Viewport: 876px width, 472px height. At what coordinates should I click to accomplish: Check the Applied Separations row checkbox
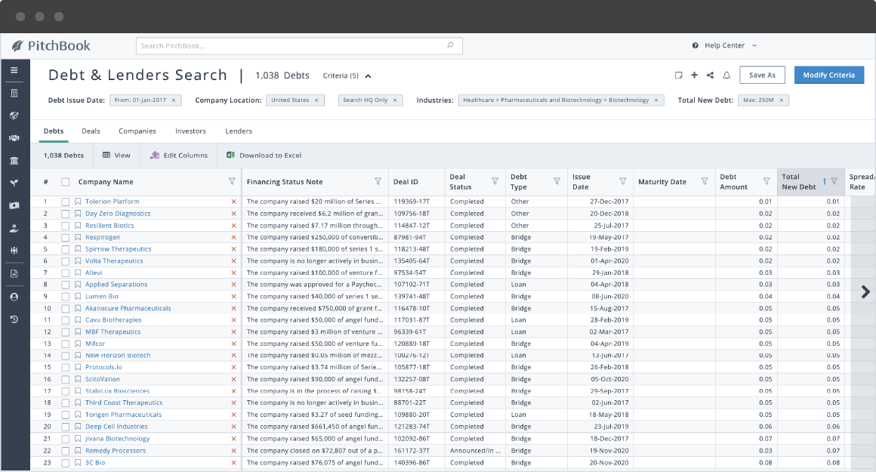tap(66, 285)
